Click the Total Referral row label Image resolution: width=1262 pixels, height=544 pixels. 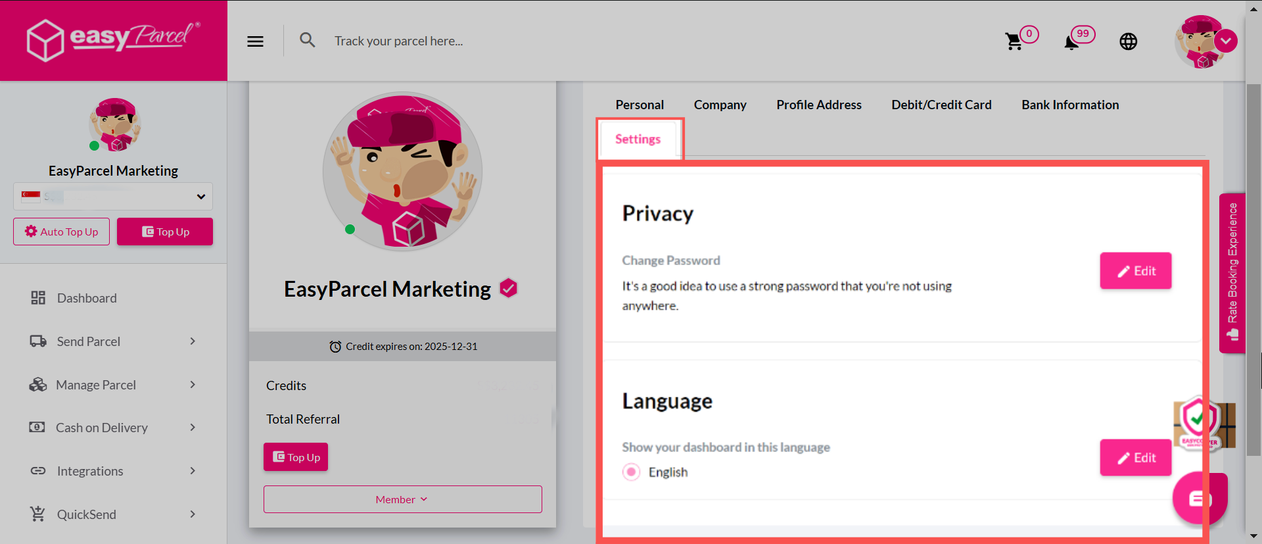302,419
